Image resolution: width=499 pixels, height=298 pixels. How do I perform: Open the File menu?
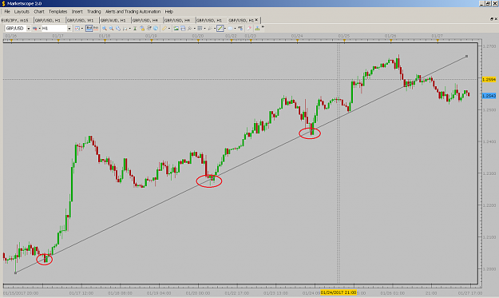coord(7,11)
